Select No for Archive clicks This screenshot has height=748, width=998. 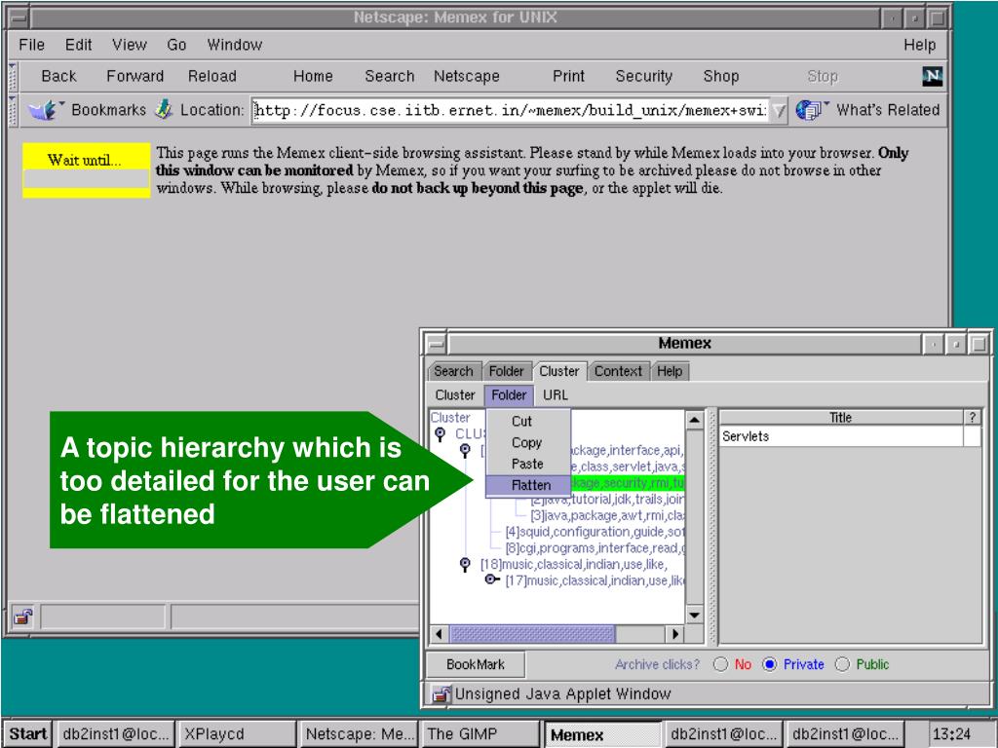pyautogui.click(x=720, y=664)
